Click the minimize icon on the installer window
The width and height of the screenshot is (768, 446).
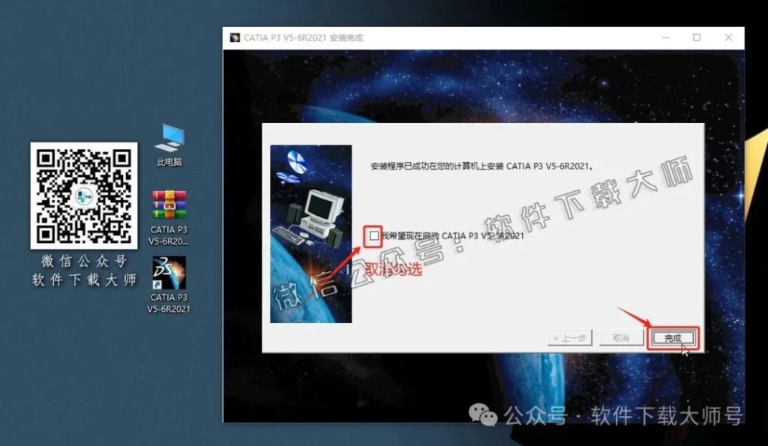664,36
